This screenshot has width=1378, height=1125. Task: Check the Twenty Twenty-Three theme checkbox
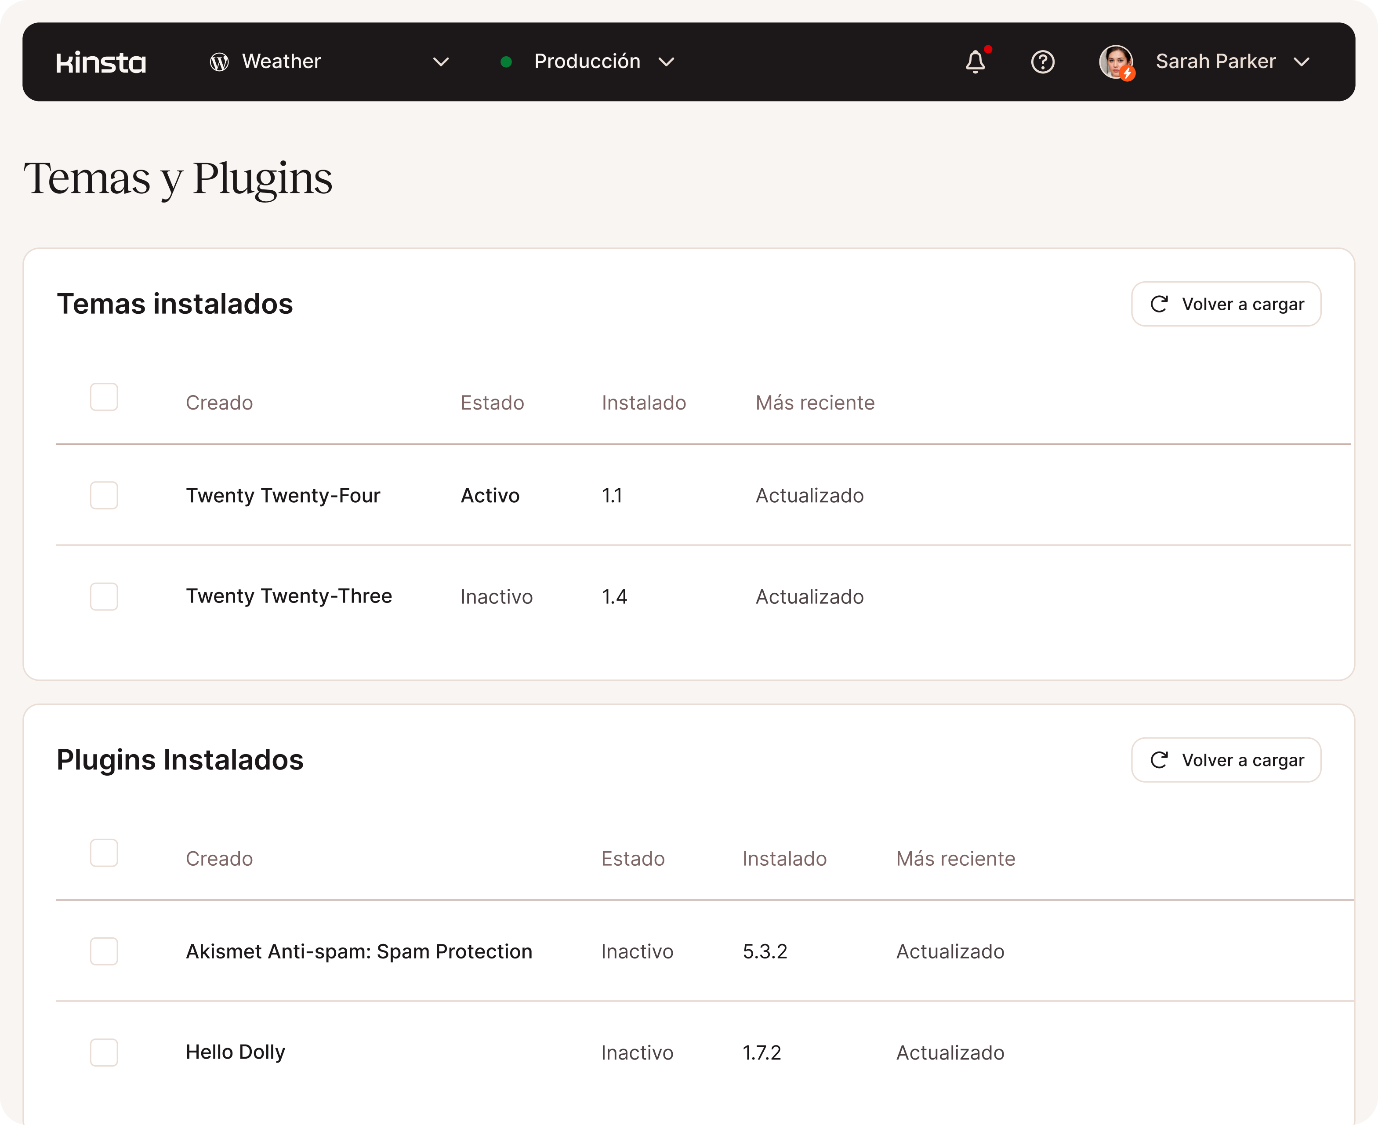[x=104, y=596]
